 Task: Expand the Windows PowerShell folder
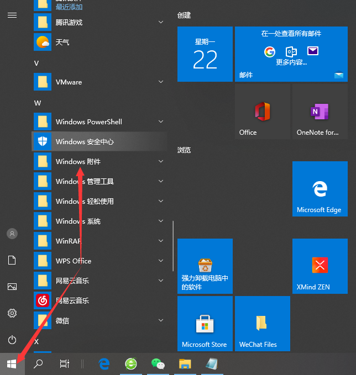click(x=161, y=122)
